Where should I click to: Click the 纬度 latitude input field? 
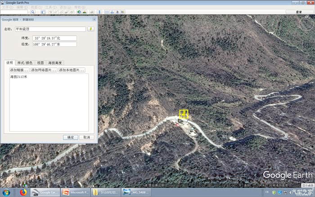click(54, 38)
